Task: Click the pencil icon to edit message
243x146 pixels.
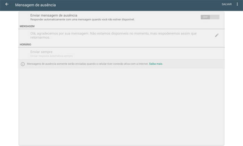Action: (x=217, y=35)
